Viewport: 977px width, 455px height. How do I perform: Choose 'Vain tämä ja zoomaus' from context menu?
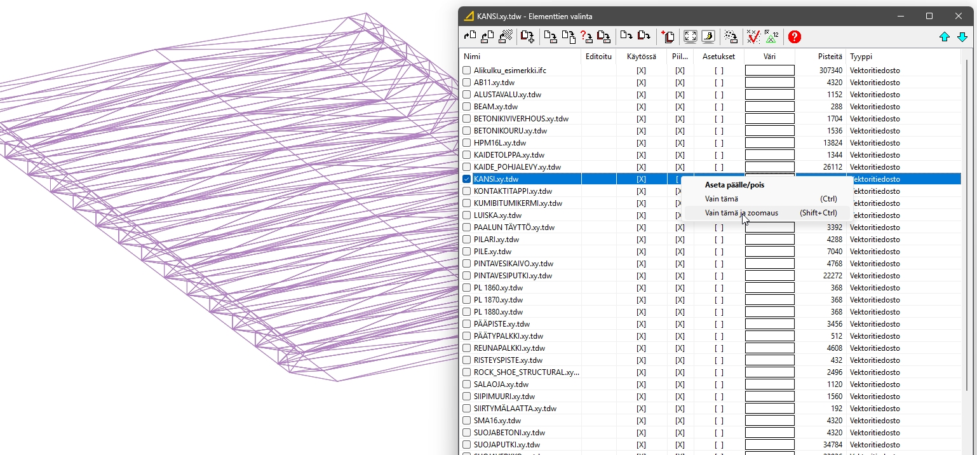[741, 213]
